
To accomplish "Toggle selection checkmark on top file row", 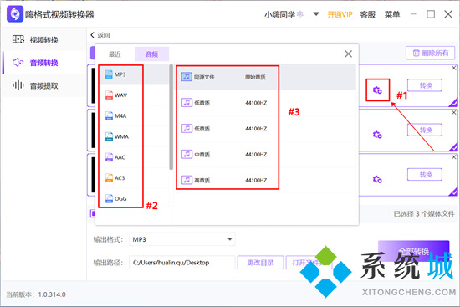I will [454, 103].
